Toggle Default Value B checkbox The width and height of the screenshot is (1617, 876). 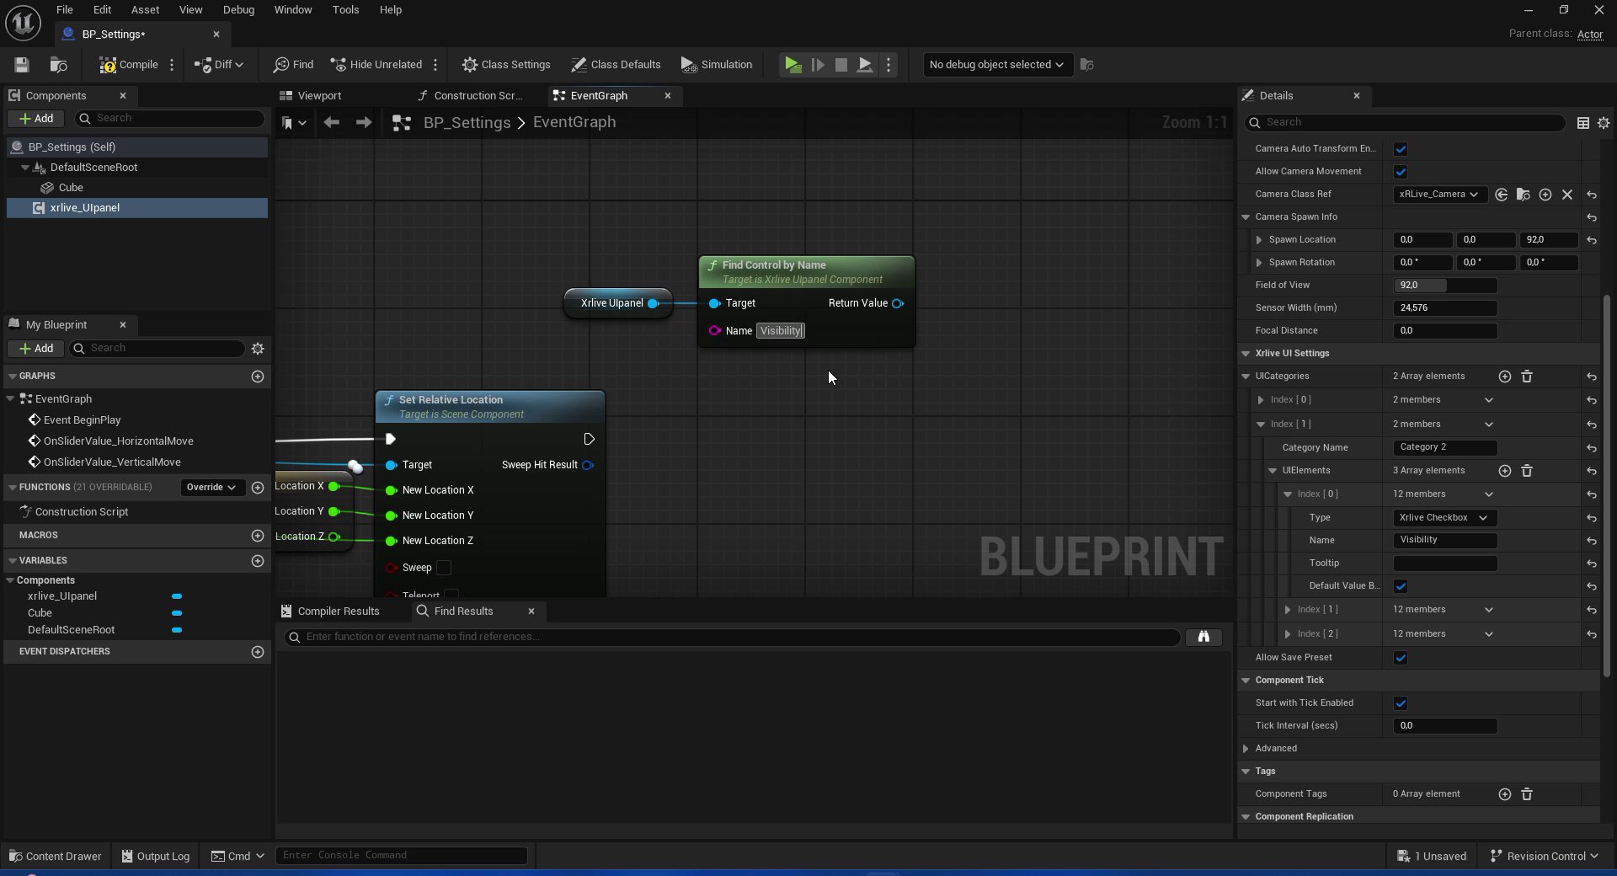pyautogui.click(x=1401, y=586)
